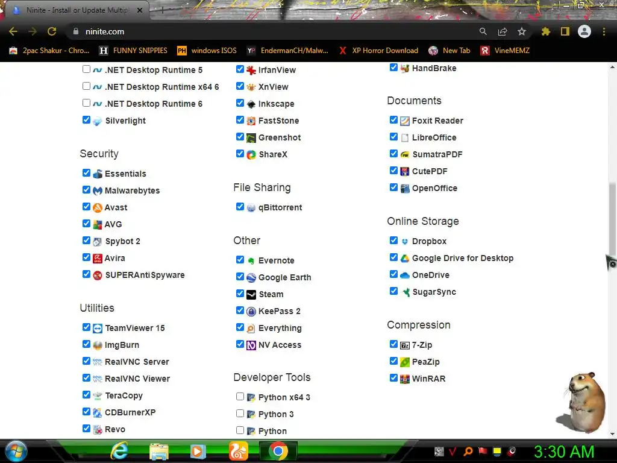The image size is (617, 463).
Task: Open Chrome side panel icon
Action: (x=565, y=31)
